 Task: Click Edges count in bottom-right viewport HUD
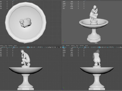click(x=72, y=51)
